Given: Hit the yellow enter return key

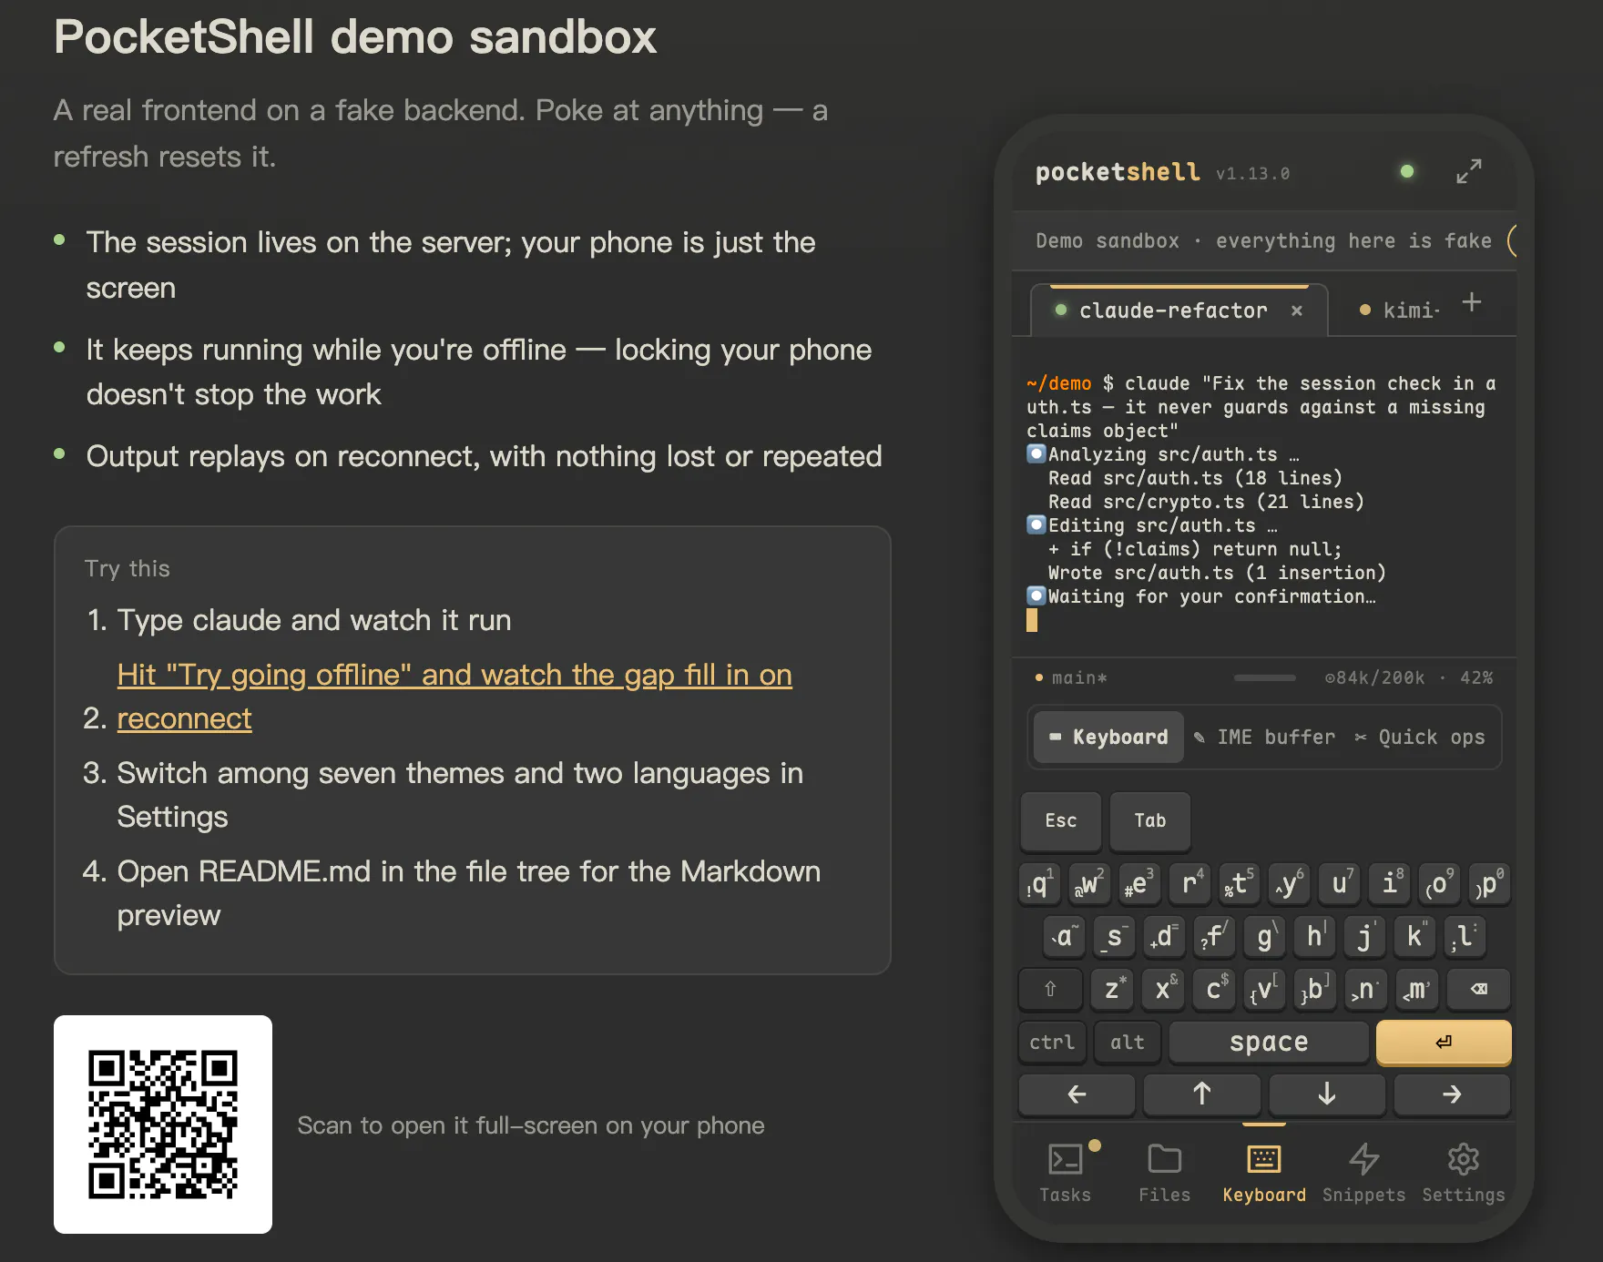Looking at the screenshot, I should 1444,1042.
